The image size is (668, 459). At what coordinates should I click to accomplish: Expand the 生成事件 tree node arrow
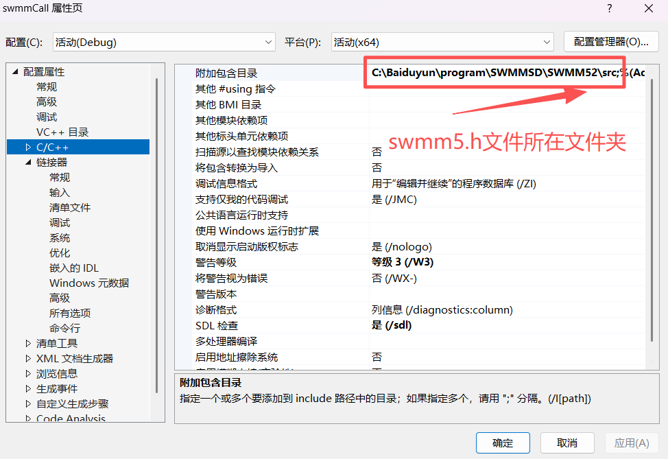28,389
